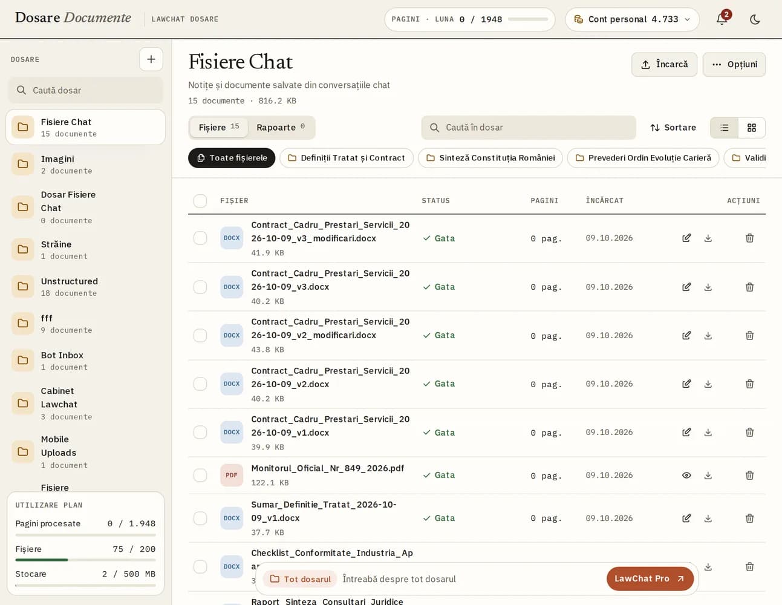Open the Unstructured folder
782x605 pixels.
click(85, 287)
